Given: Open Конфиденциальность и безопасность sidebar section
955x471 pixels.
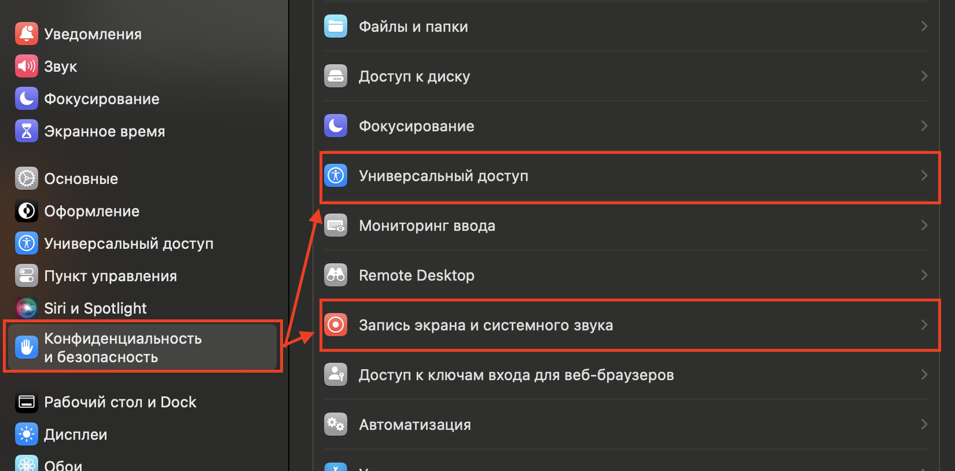Looking at the screenshot, I should 123,347.
